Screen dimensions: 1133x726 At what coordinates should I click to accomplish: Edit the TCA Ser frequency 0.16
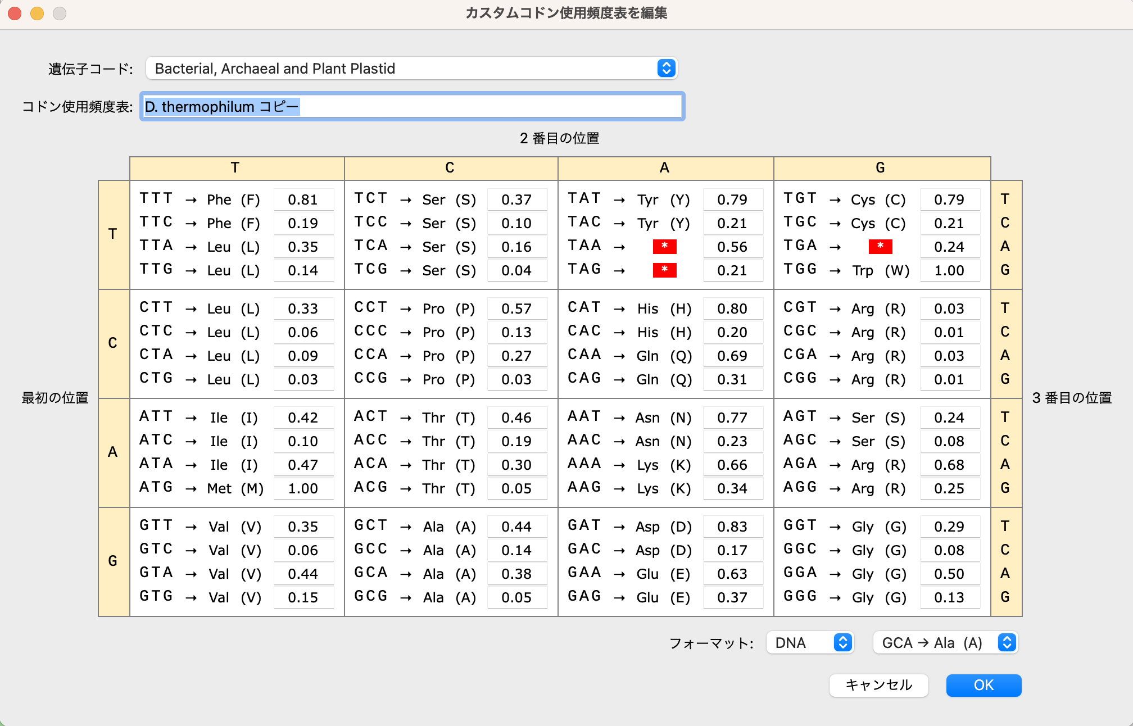[518, 246]
